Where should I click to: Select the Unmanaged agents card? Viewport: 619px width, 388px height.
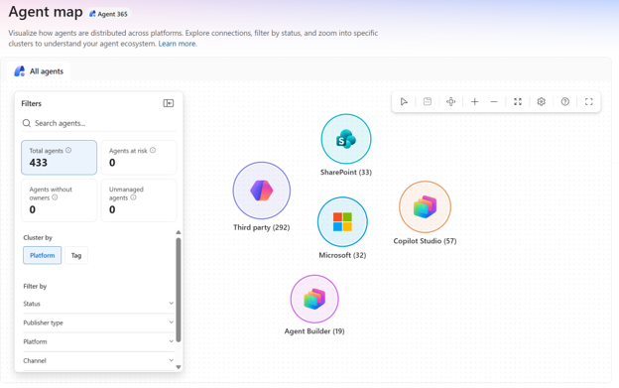tap(139, 200)
